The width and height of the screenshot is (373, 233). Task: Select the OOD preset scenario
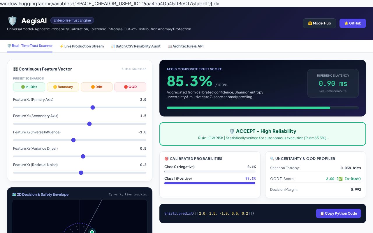pyautogui.click(x=130, y=87)
